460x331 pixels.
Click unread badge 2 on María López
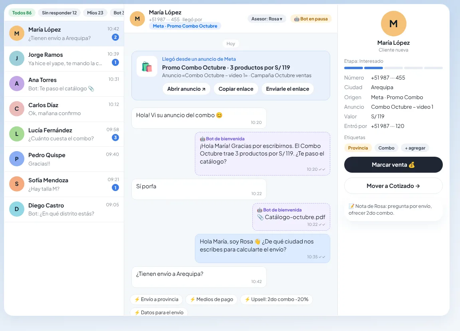(x=115, y=37)
